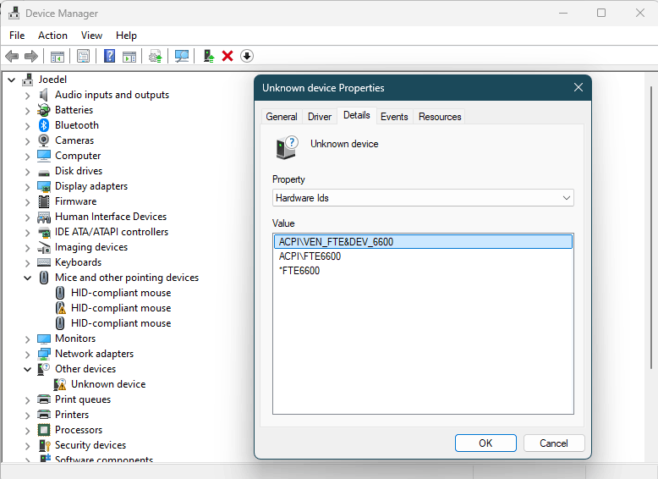Click the Device Manager vertical scrollbar
658x479 pixels.
tap(651, 227)
